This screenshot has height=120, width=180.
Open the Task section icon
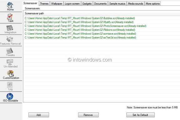pos(10,17)
